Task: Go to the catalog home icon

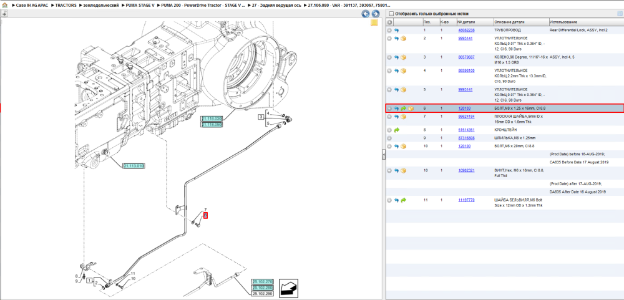Action: coord(5,6)
